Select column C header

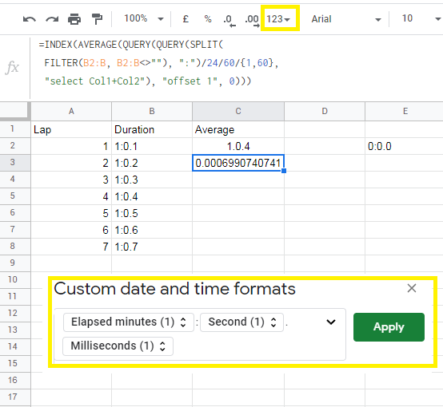tap(238, 112)
